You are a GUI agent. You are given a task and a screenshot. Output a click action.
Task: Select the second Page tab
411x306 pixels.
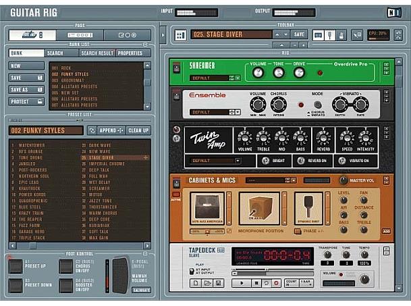80,35
